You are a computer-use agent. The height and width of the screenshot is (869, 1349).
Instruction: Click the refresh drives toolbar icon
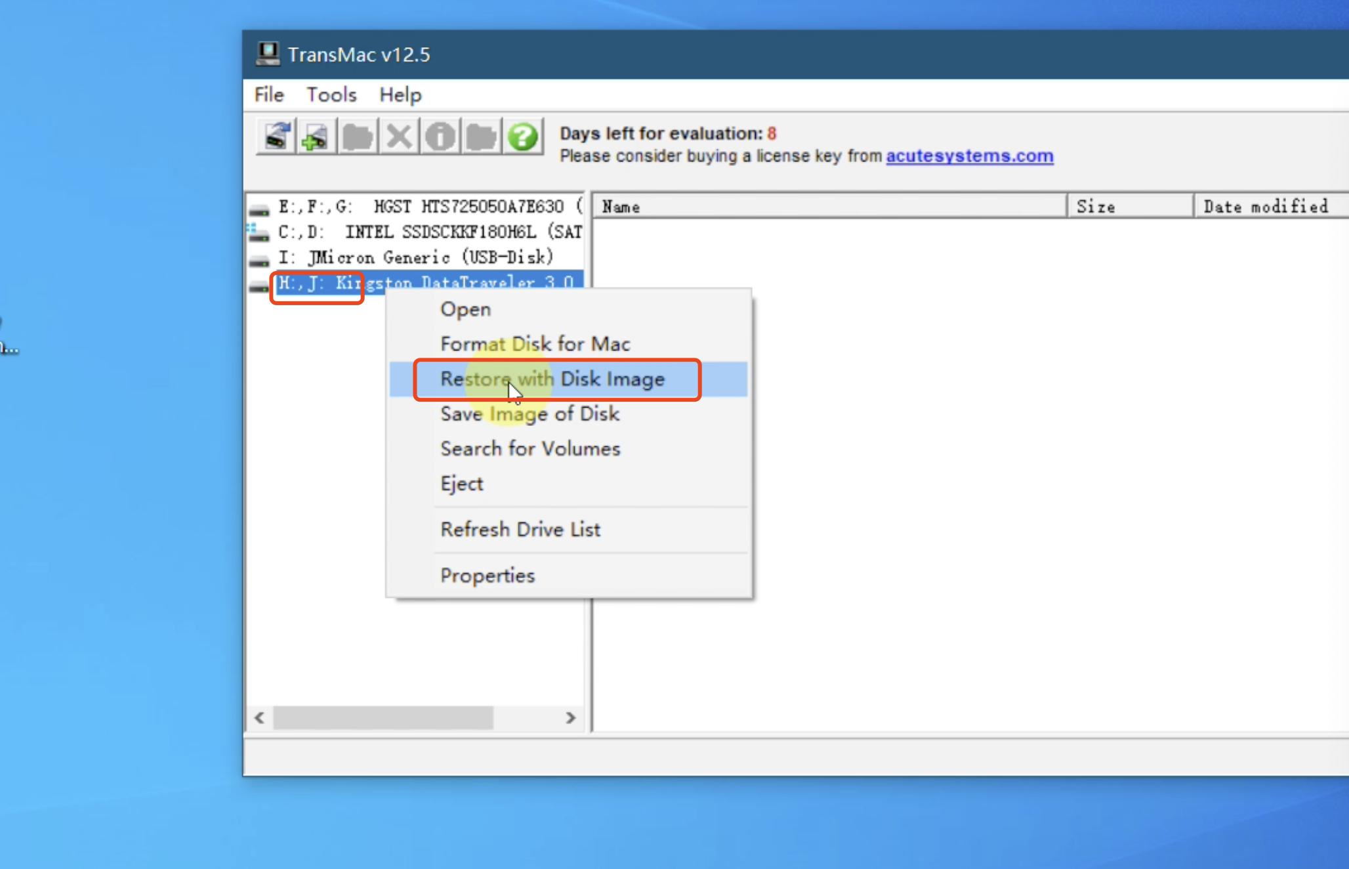pyautogui.click(x=276, y=137)
